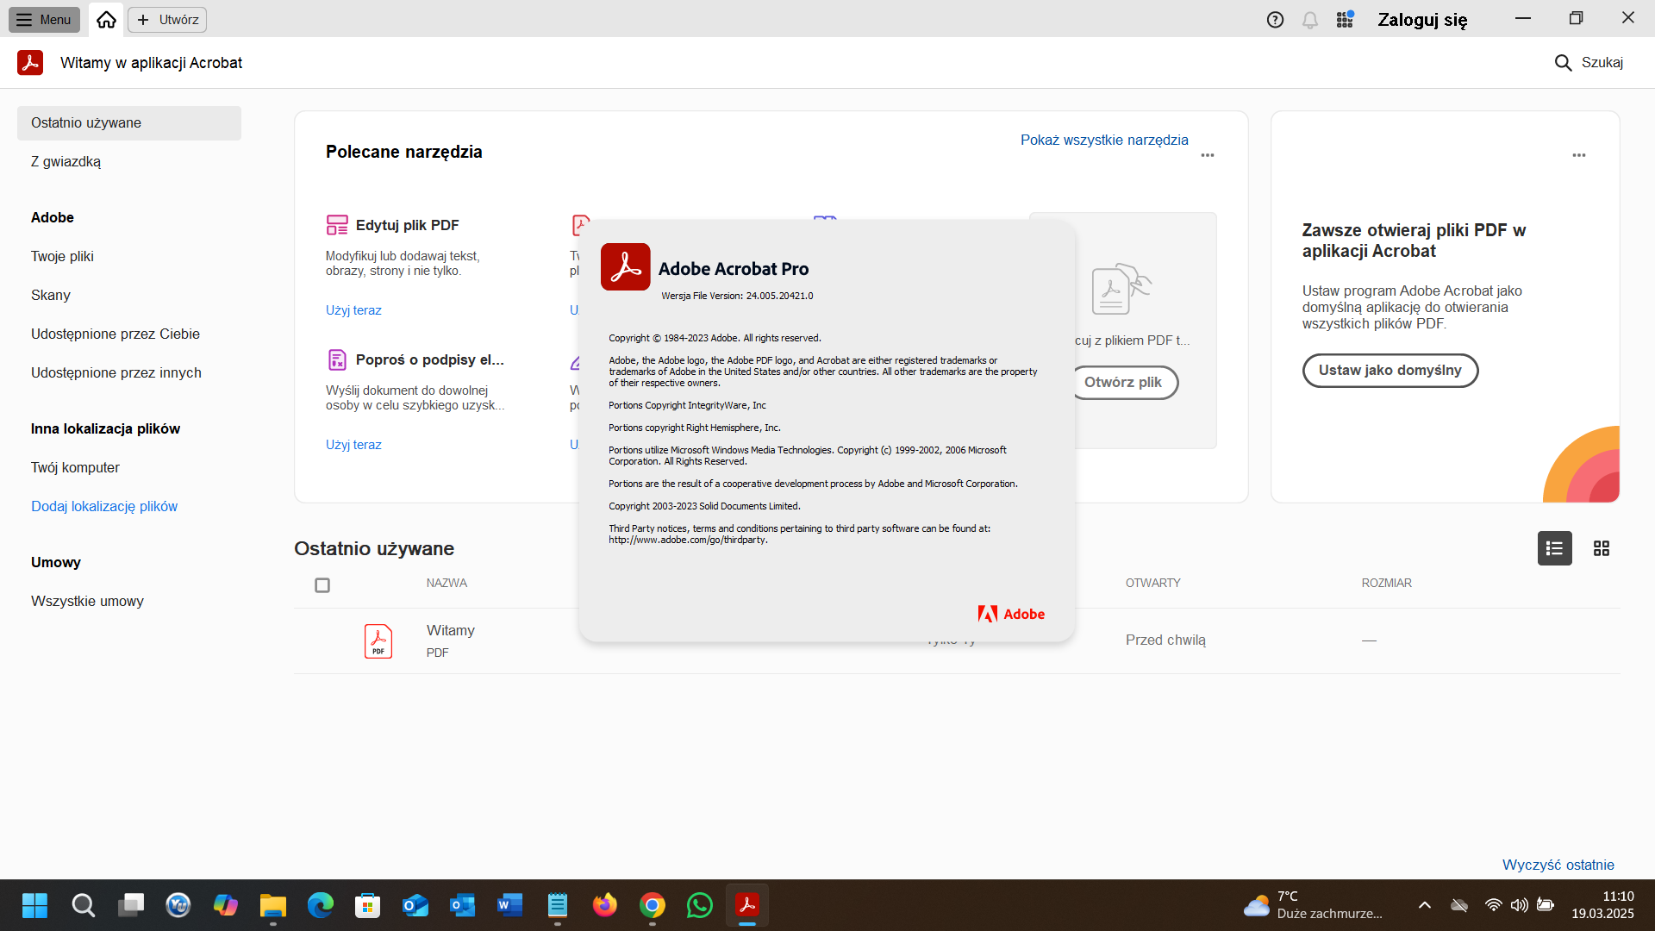Open the weather widget showing 7°C

[1312, 905]
